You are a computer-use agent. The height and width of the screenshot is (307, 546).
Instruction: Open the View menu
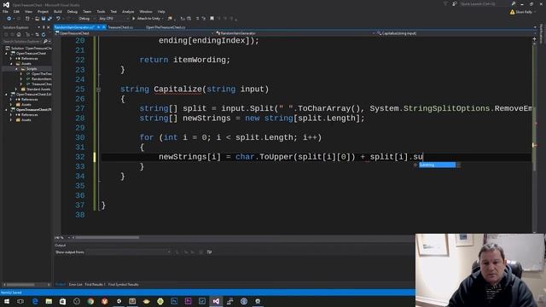click(28, 11)
